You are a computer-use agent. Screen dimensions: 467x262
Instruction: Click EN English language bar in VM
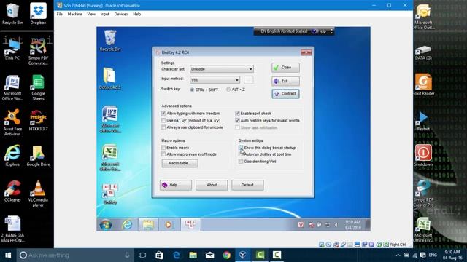283,31
